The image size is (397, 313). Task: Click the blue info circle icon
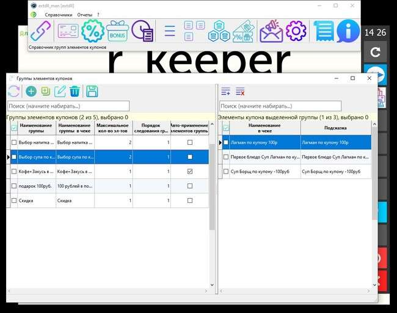tap(348, 31)
